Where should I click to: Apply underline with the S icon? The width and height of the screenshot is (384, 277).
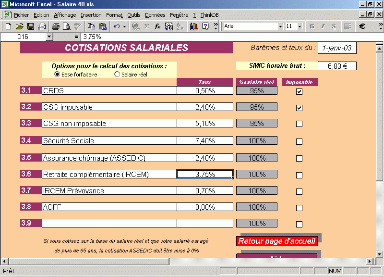tap(334, 26)
